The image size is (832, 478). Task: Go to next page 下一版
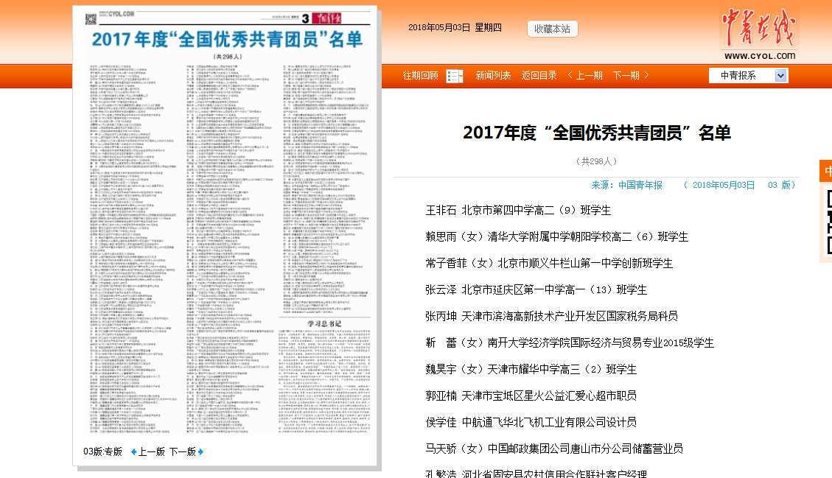point(182,451)
